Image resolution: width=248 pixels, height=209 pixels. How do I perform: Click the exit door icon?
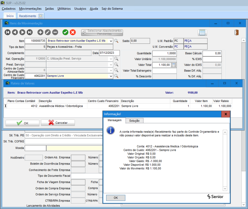coord(236,32)
